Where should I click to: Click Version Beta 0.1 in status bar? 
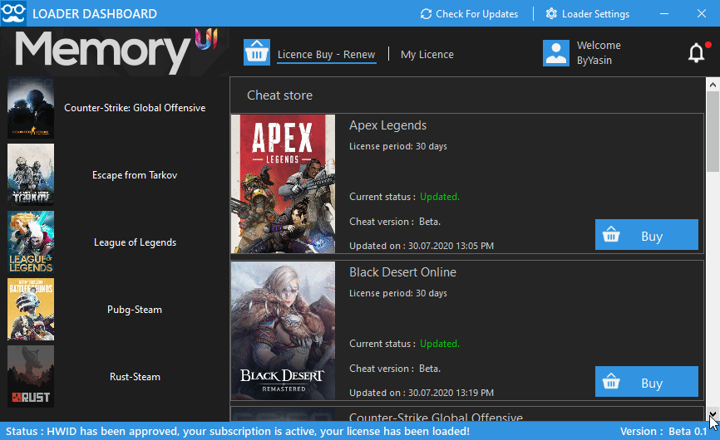(663, 432)
